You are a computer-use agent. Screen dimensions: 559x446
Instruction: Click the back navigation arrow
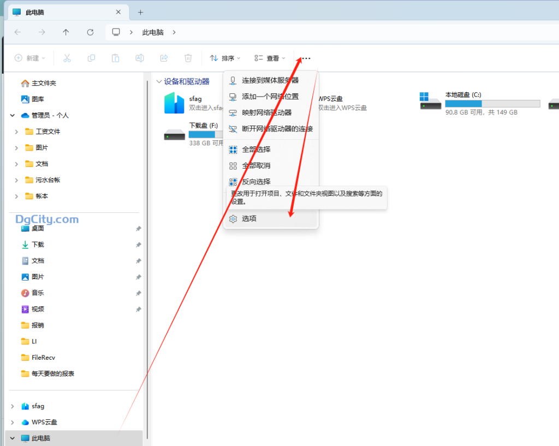pyautogui.click(x=18, y=32)
